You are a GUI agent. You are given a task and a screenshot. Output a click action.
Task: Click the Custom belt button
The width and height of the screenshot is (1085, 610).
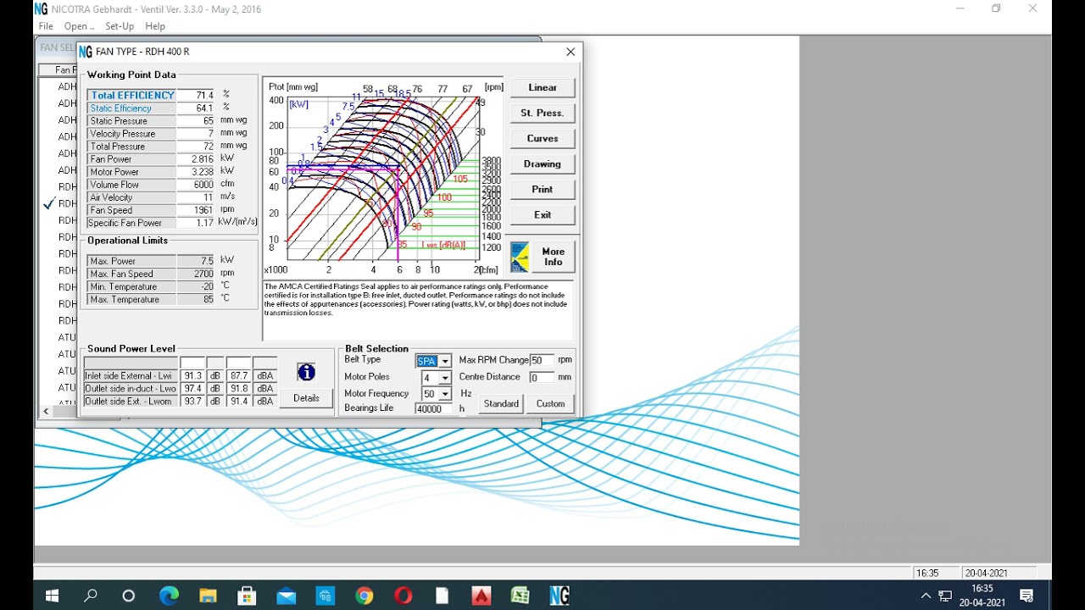(x=550, y=403)
